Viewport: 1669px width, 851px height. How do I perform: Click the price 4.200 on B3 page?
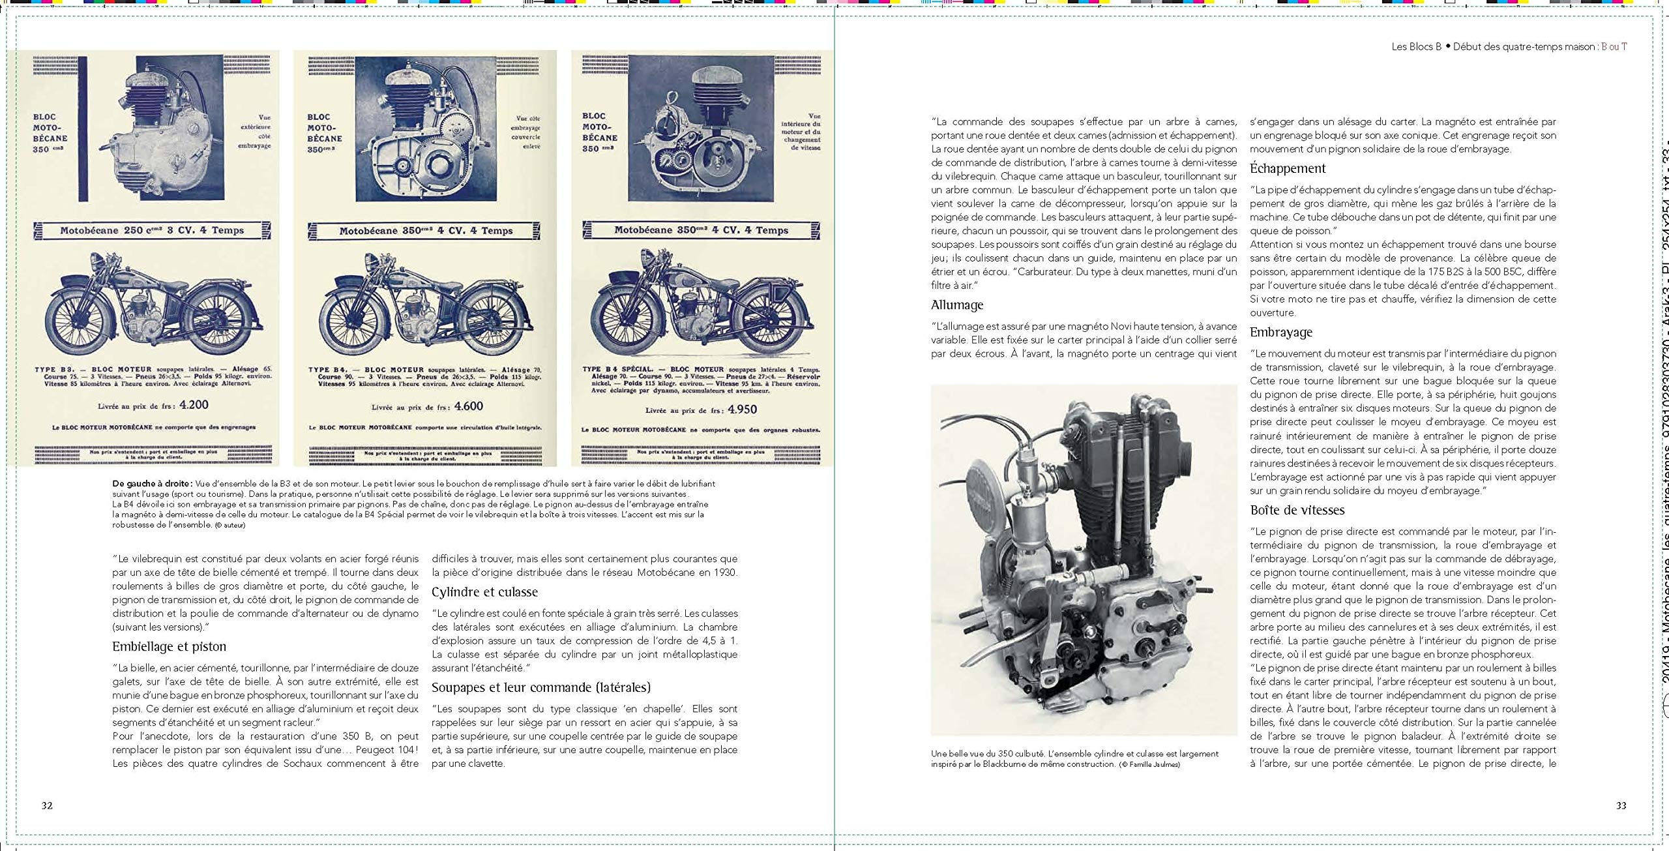[194, 404]
